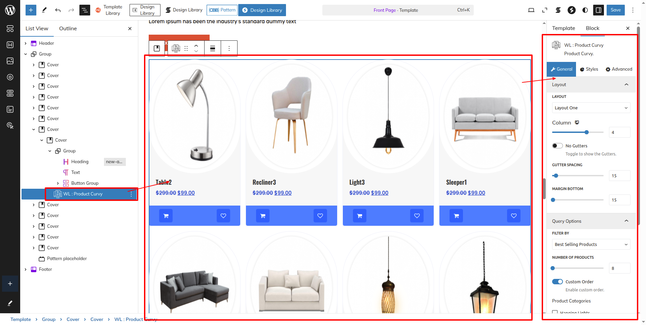Save the template

click(616, 10)
